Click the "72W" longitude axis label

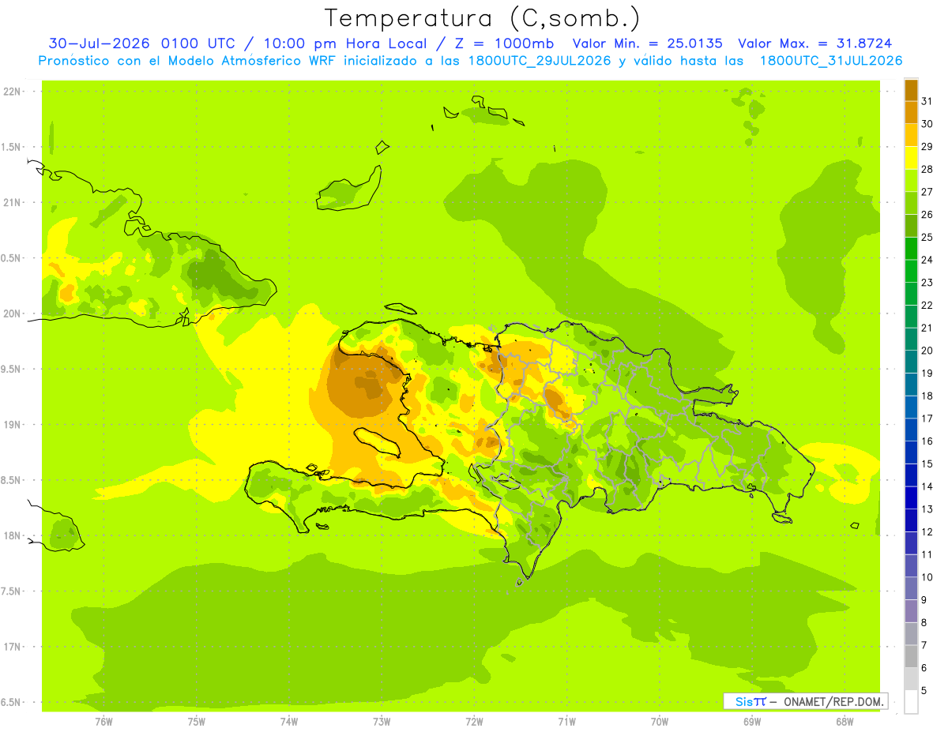474,722
